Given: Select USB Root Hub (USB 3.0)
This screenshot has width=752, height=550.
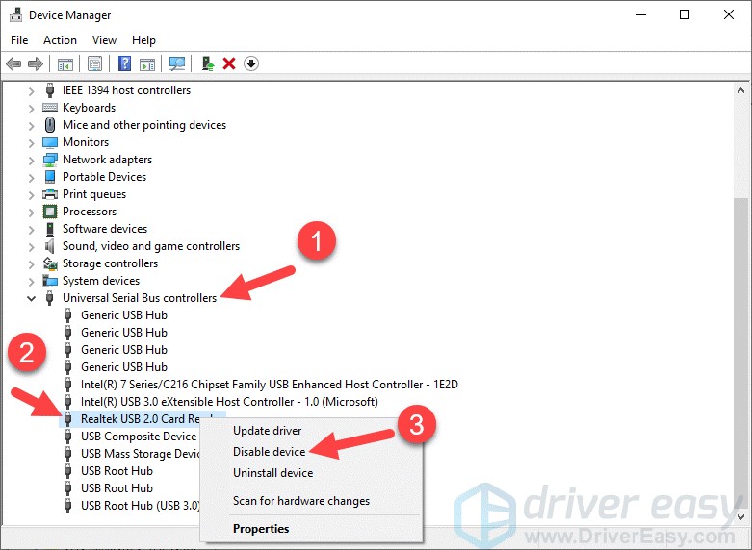Looking at the screenshot, I should coord(140,506).
